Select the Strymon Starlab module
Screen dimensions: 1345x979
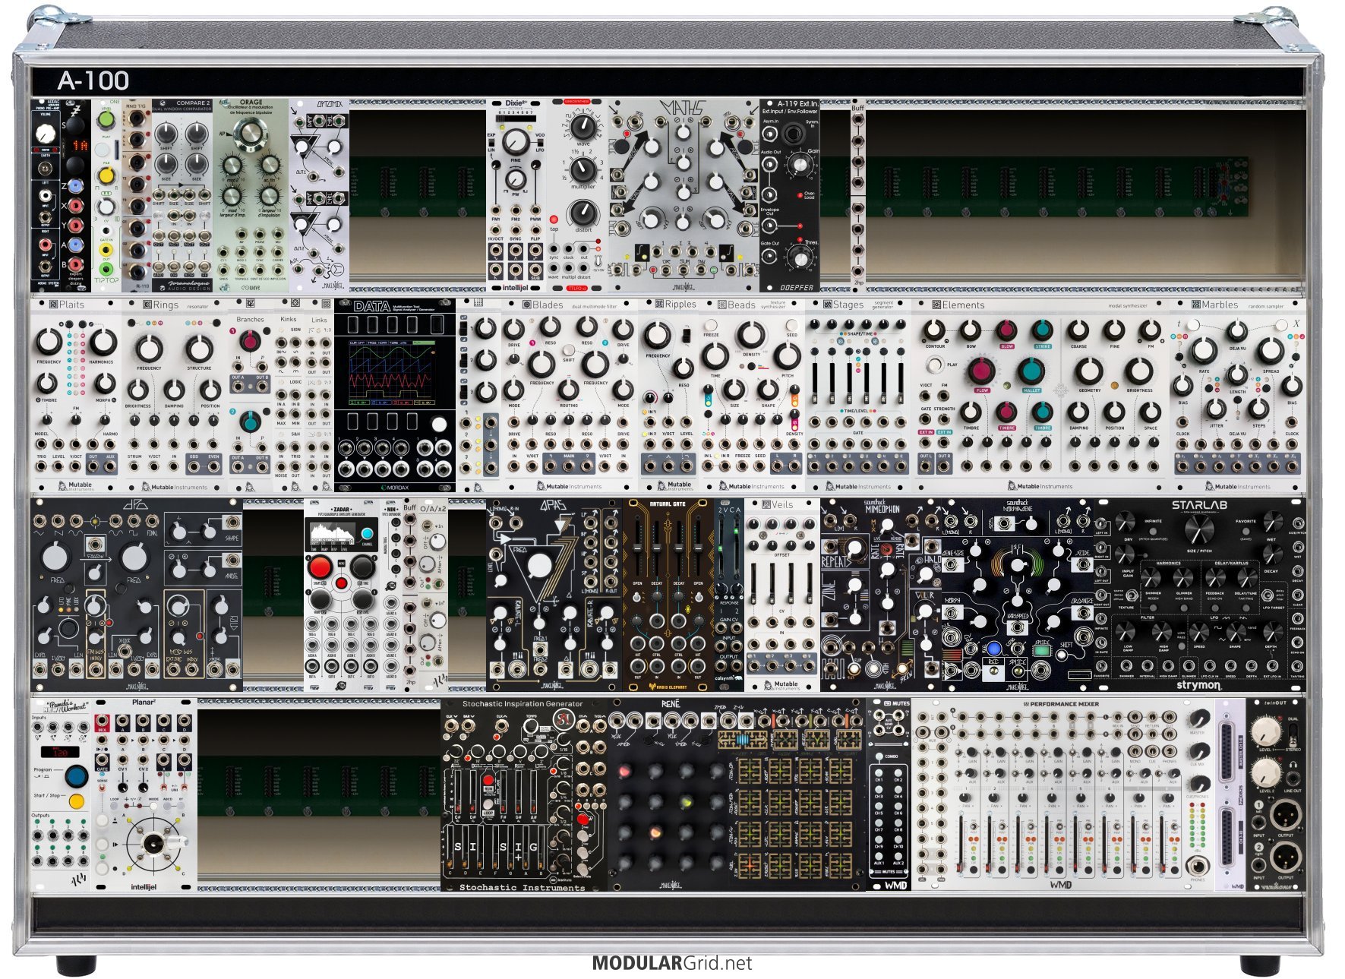1199,595
